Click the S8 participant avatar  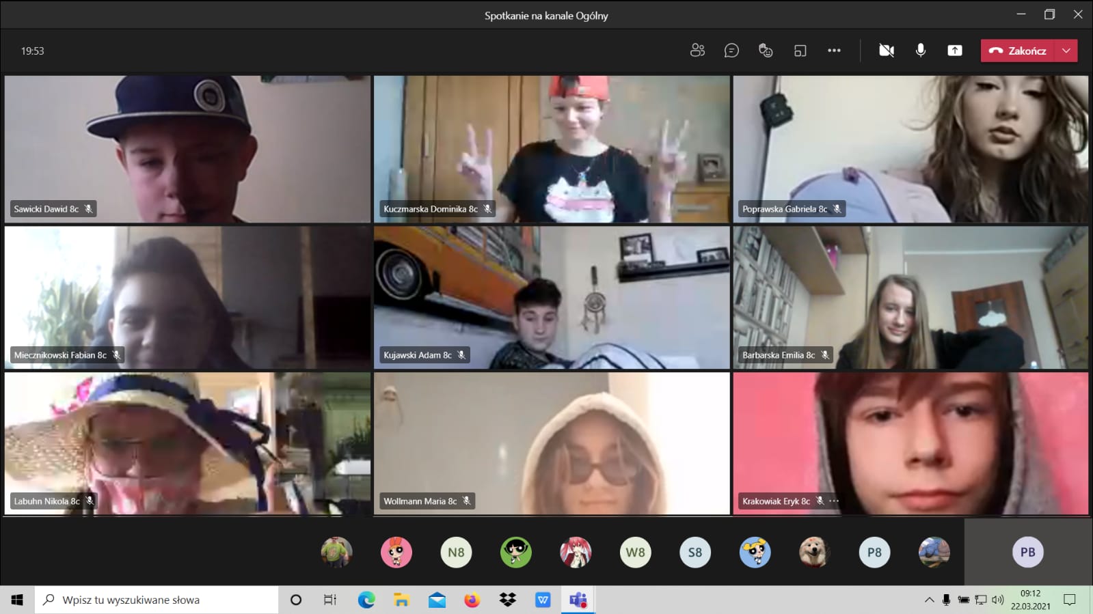coord(695,552)
